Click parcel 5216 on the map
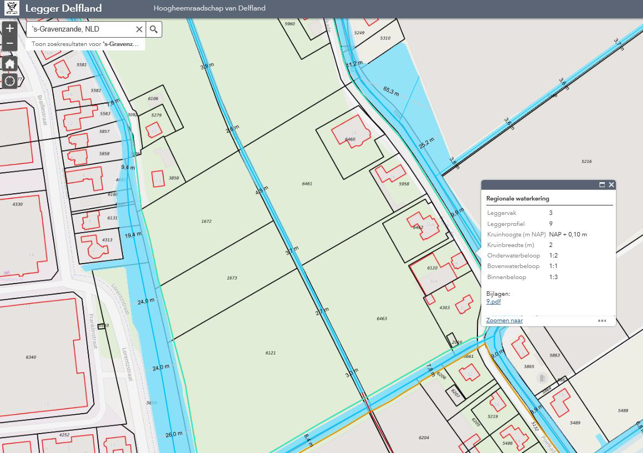 coord(587,162)
